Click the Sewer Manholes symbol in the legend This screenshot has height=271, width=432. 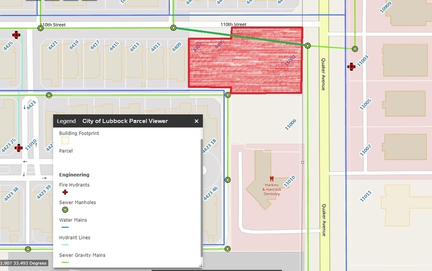pyautogui.click(x=65, y=210)
